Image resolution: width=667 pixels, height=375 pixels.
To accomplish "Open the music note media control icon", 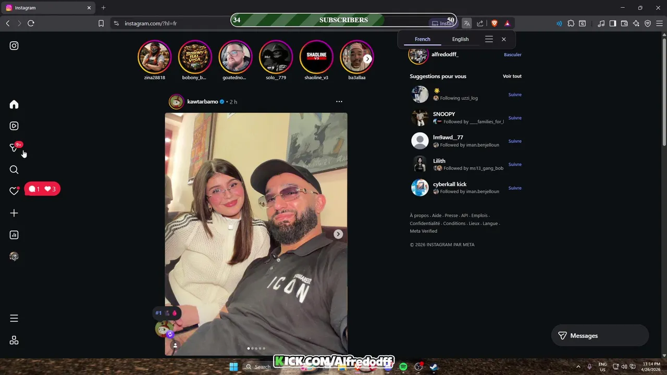I will click(601, 23).
